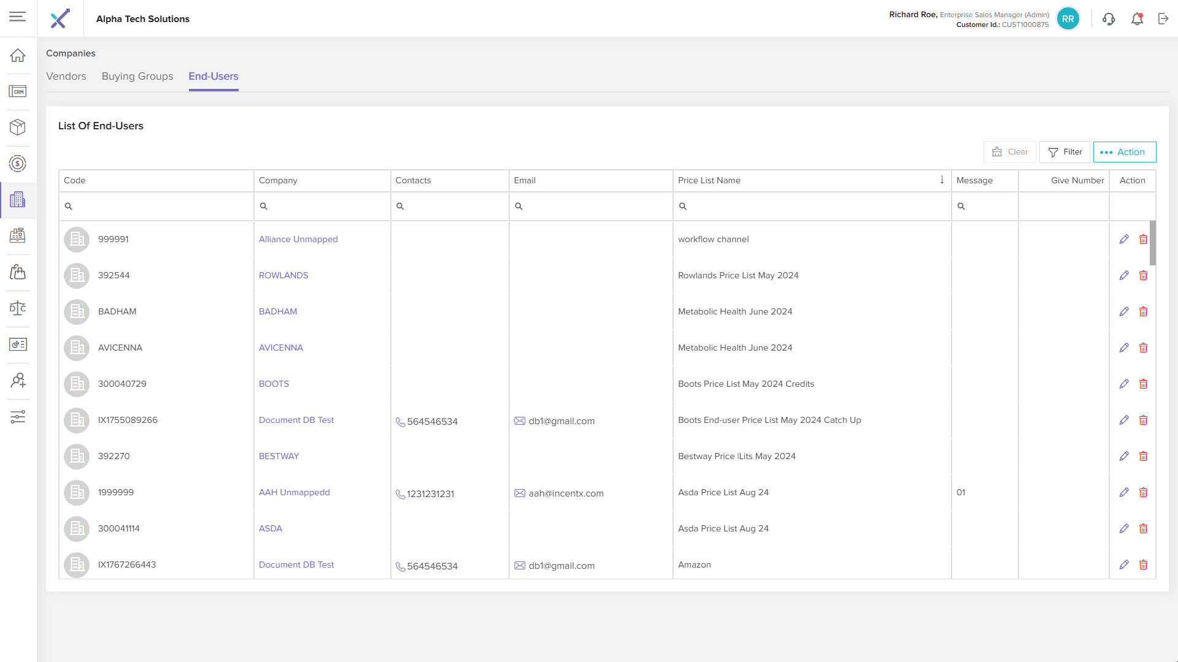
Task: Click the logout icon in the top right
Action: [x=1163, y=19]
